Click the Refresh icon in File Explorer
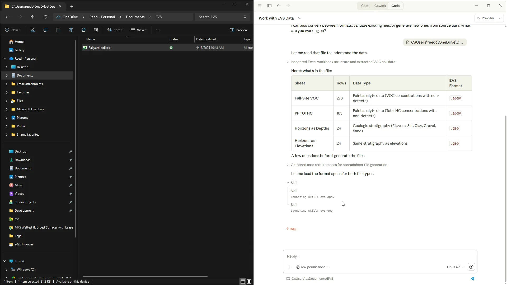Viewport: 507px width, 285px height. pos(45,17)
